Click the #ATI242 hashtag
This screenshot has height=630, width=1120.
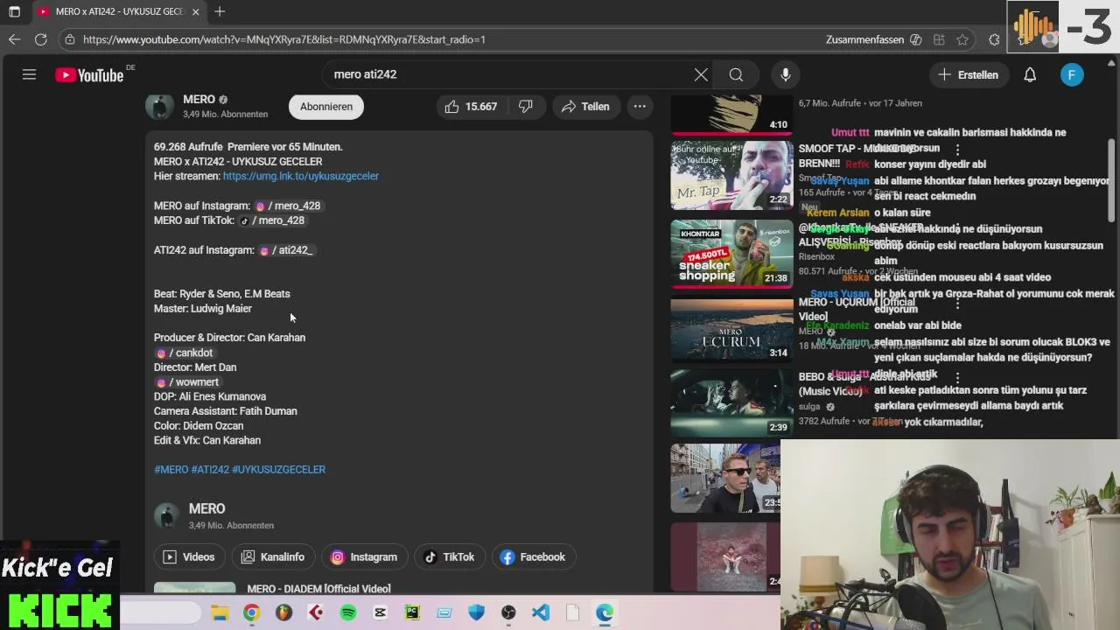click(210, 470)
